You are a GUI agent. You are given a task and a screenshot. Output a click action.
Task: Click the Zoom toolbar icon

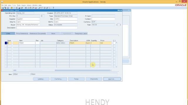click(x=42, y=8)
